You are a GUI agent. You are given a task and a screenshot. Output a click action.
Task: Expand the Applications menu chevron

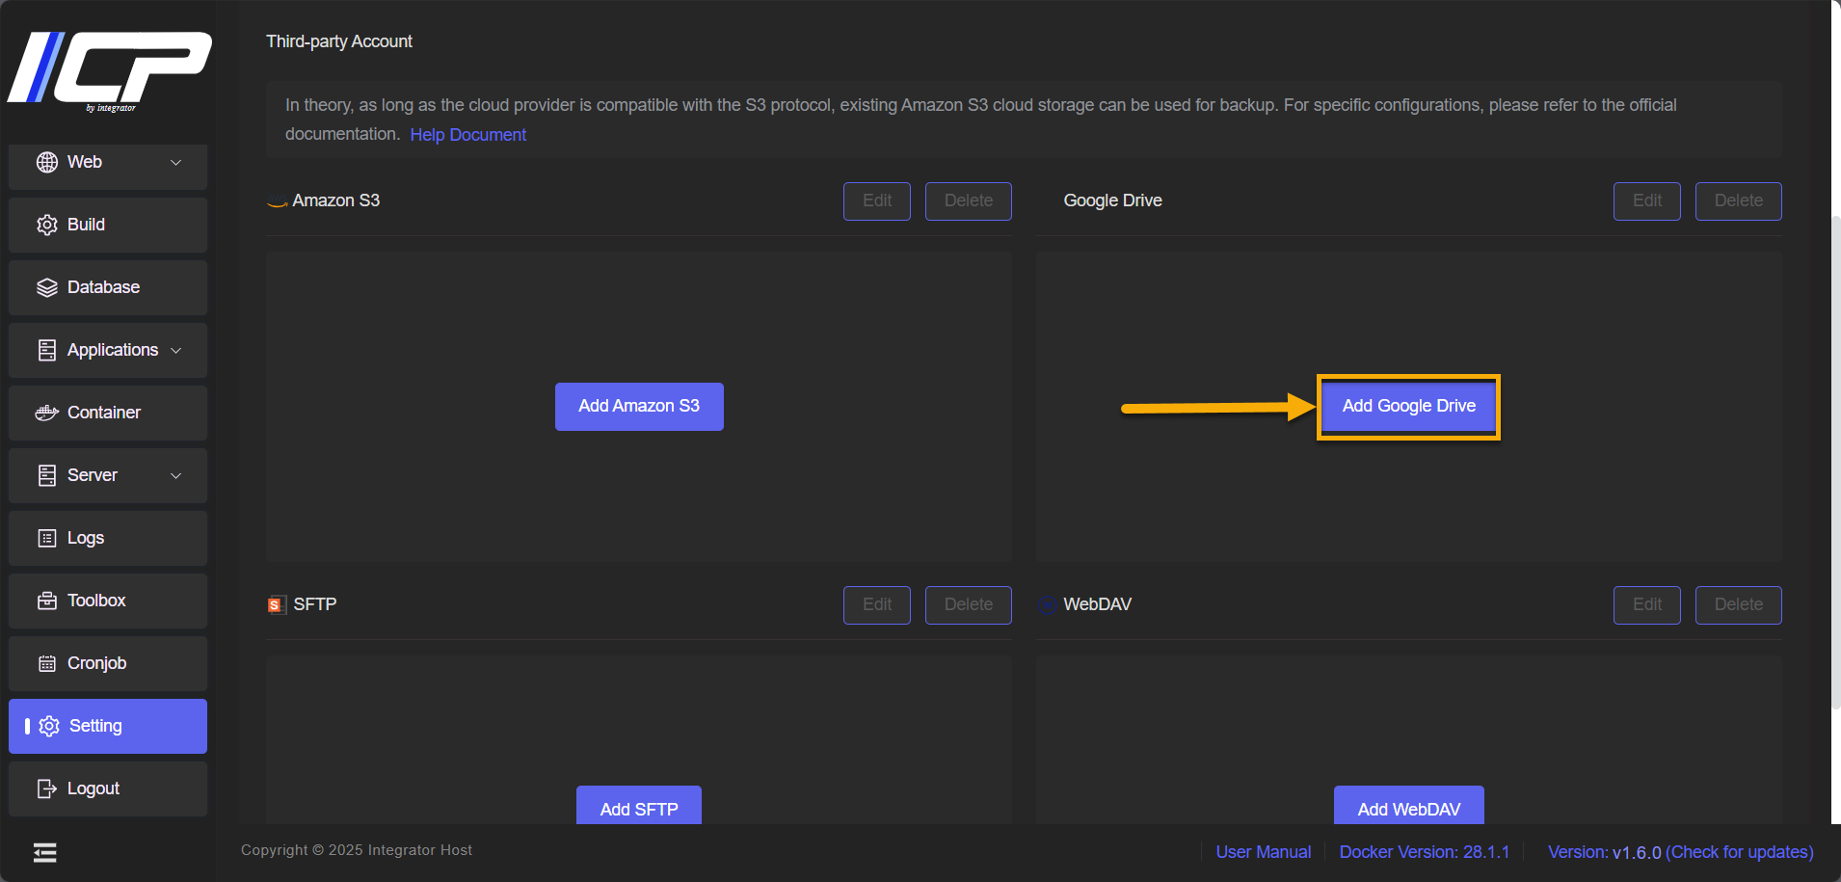(x=176, y=350)
